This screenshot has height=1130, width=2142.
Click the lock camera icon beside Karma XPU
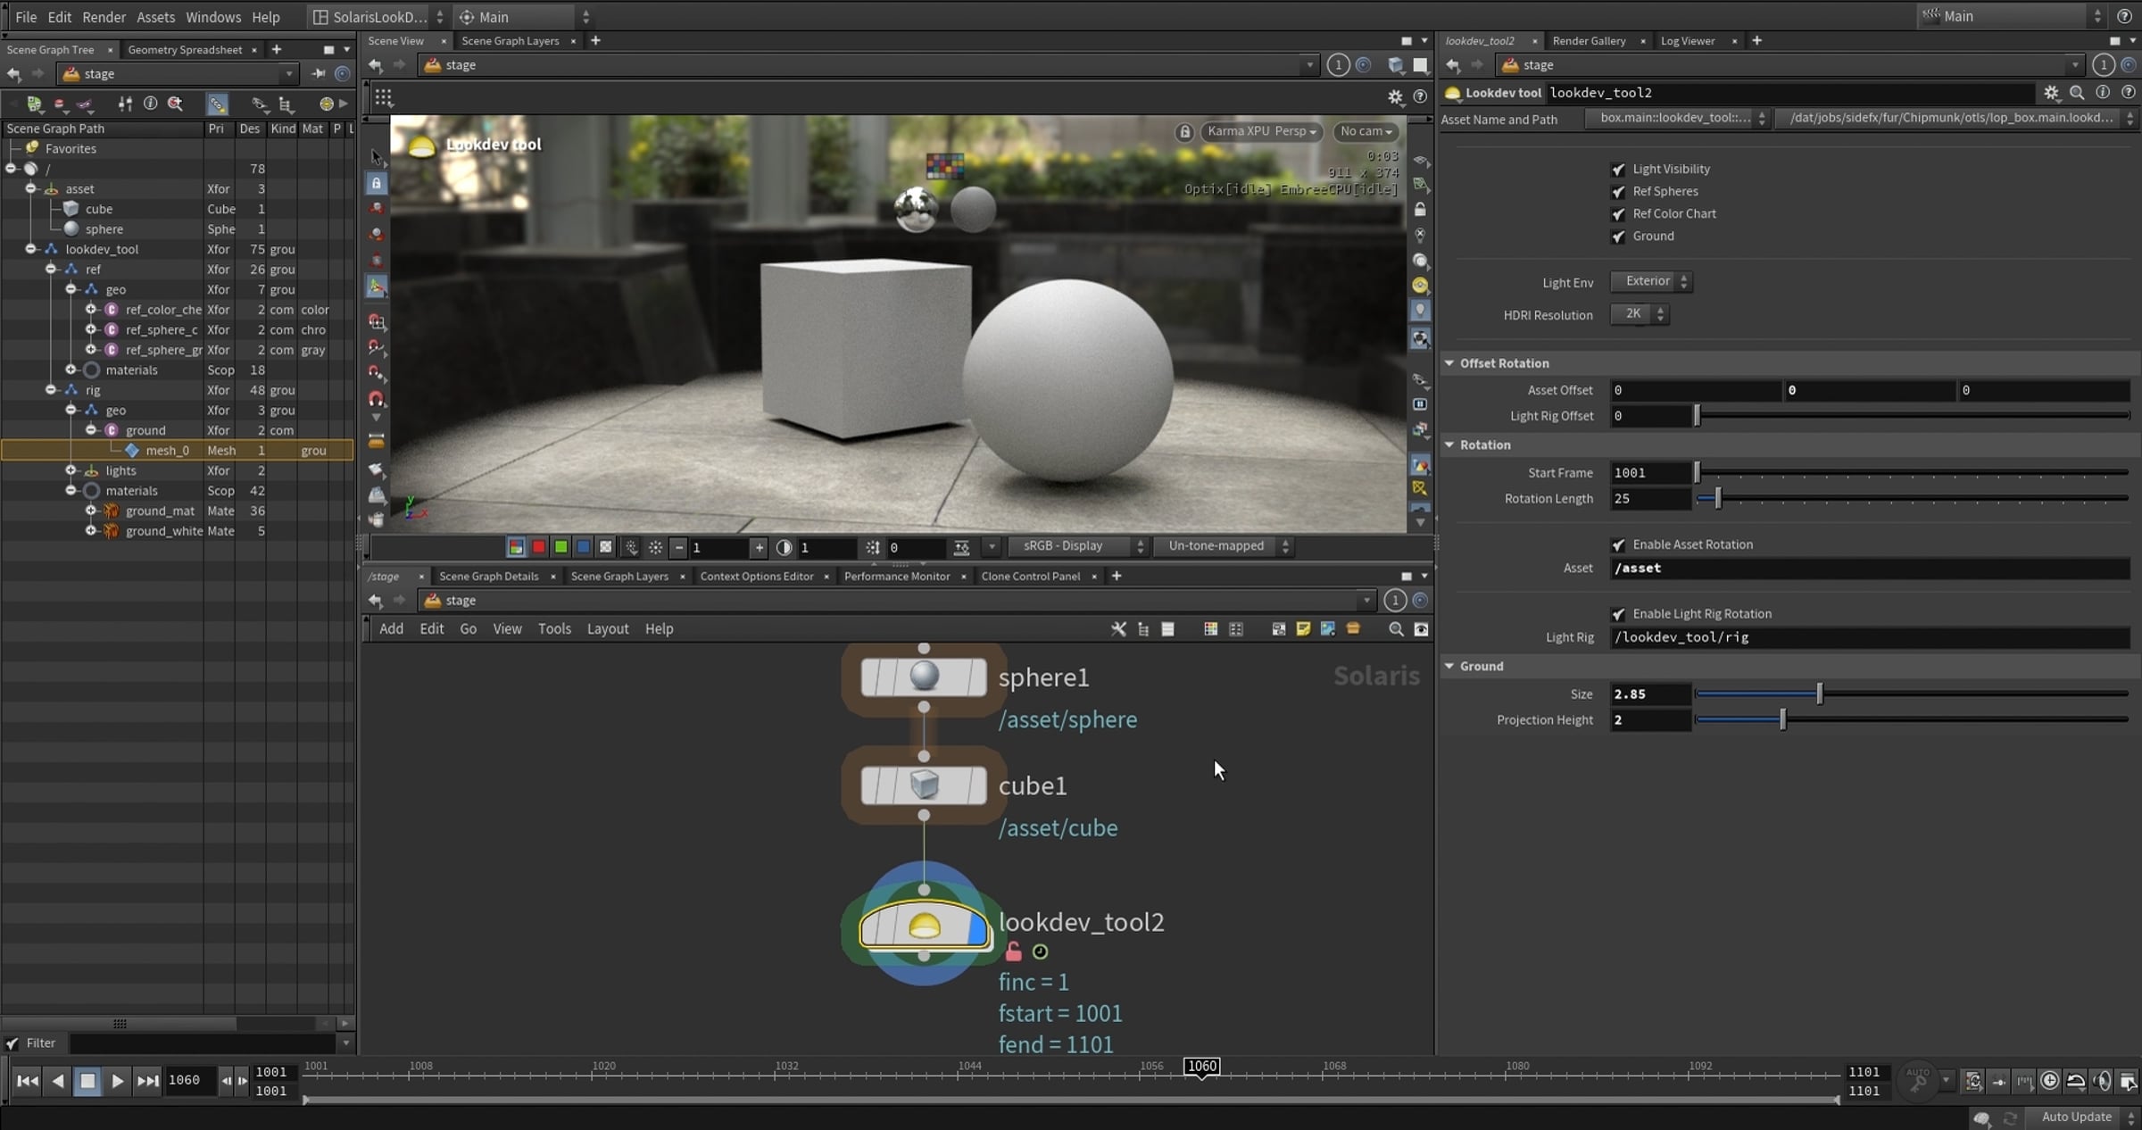click(x=1184, y=132)
